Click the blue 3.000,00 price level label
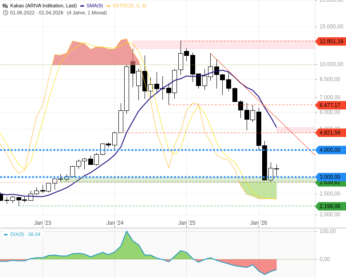 (x=330, y=177)
